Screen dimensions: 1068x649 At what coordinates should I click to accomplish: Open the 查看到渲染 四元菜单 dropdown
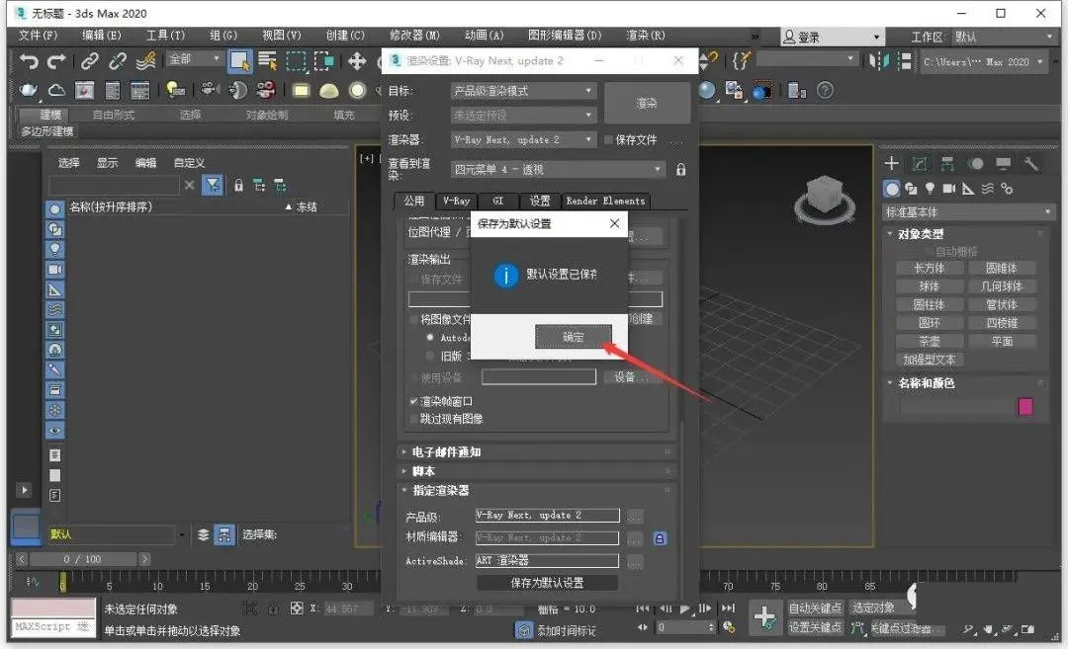coord(557,169)
